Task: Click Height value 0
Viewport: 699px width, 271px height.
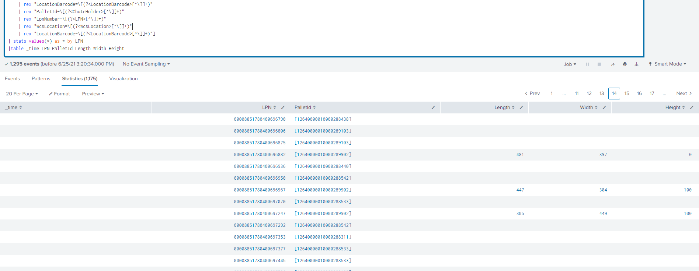Action: click(690, 155)
